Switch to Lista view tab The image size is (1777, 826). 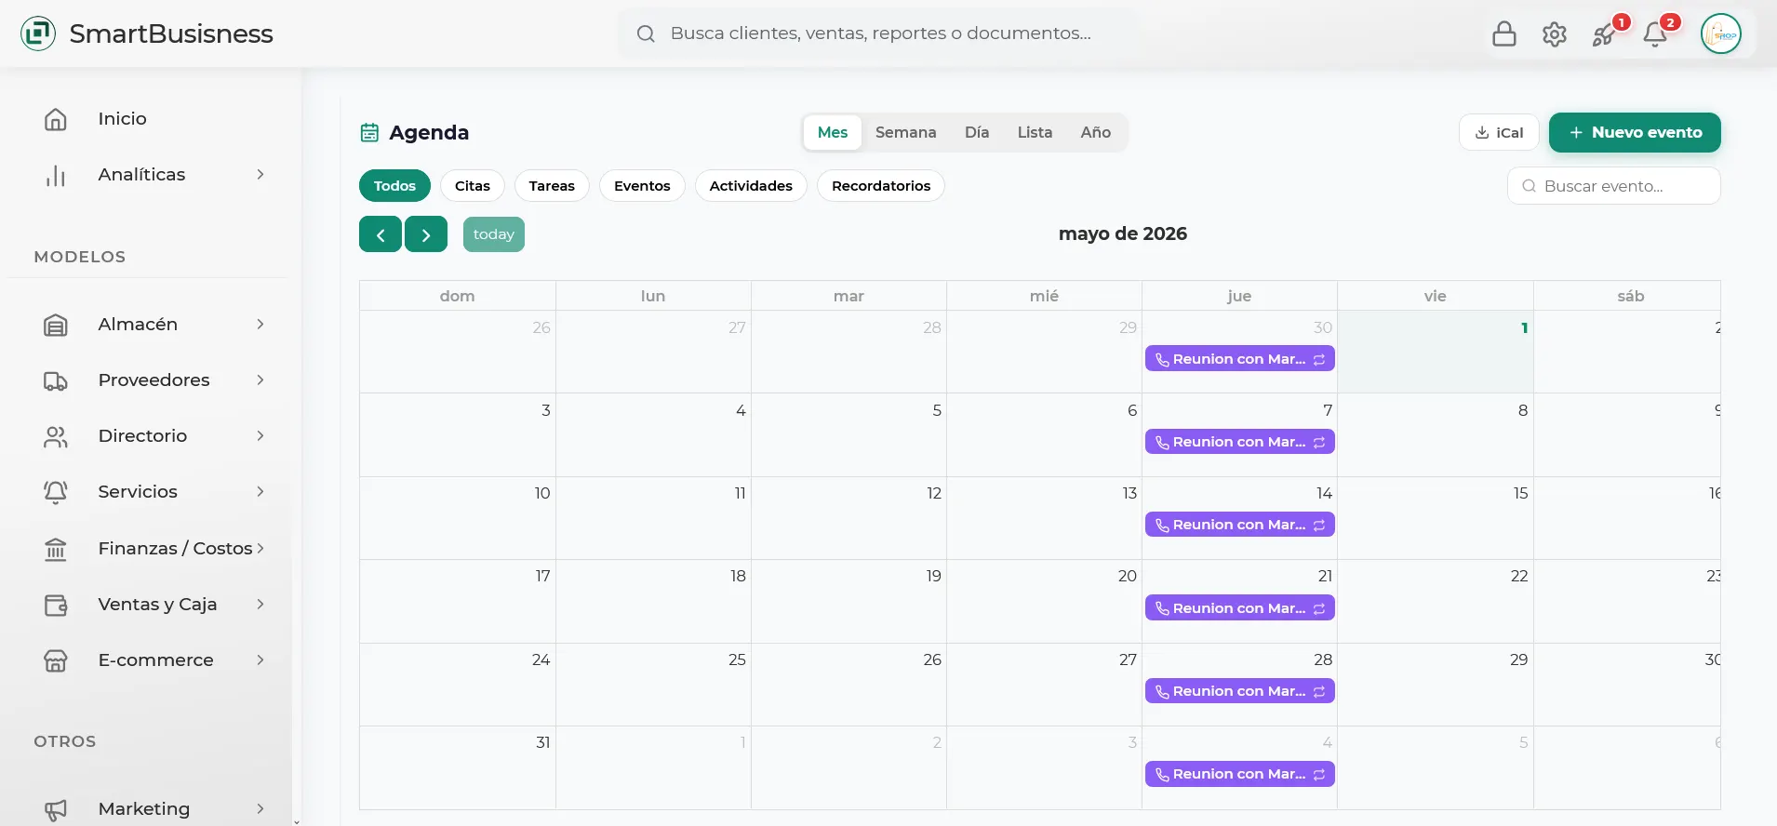click(1035, 132)
